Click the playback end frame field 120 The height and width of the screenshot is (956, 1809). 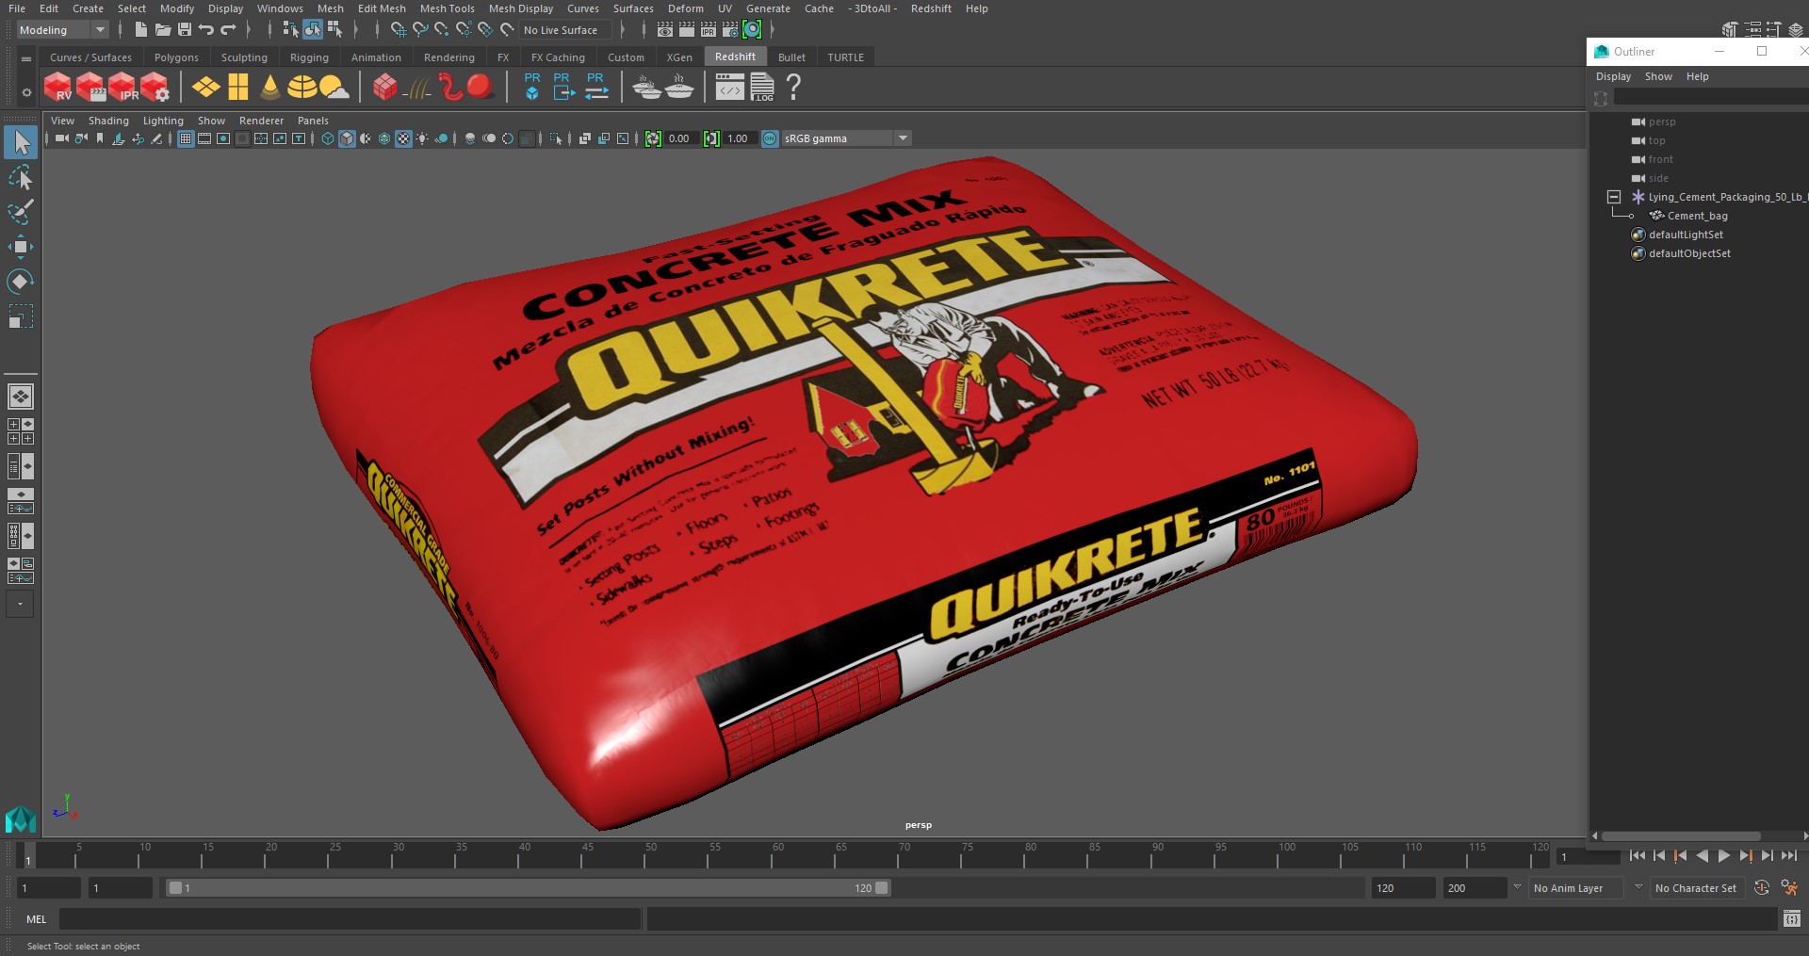[1402, 887]
